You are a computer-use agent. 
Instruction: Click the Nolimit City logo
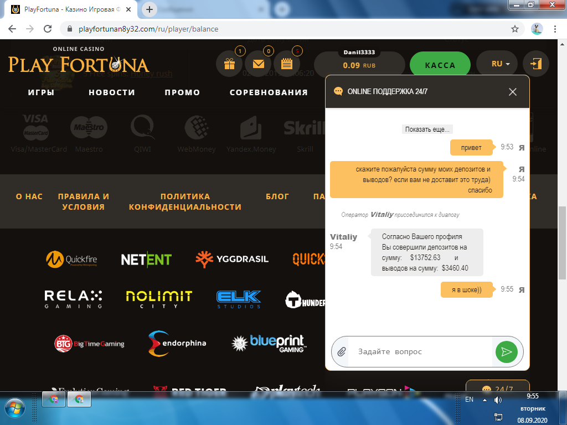159,299
